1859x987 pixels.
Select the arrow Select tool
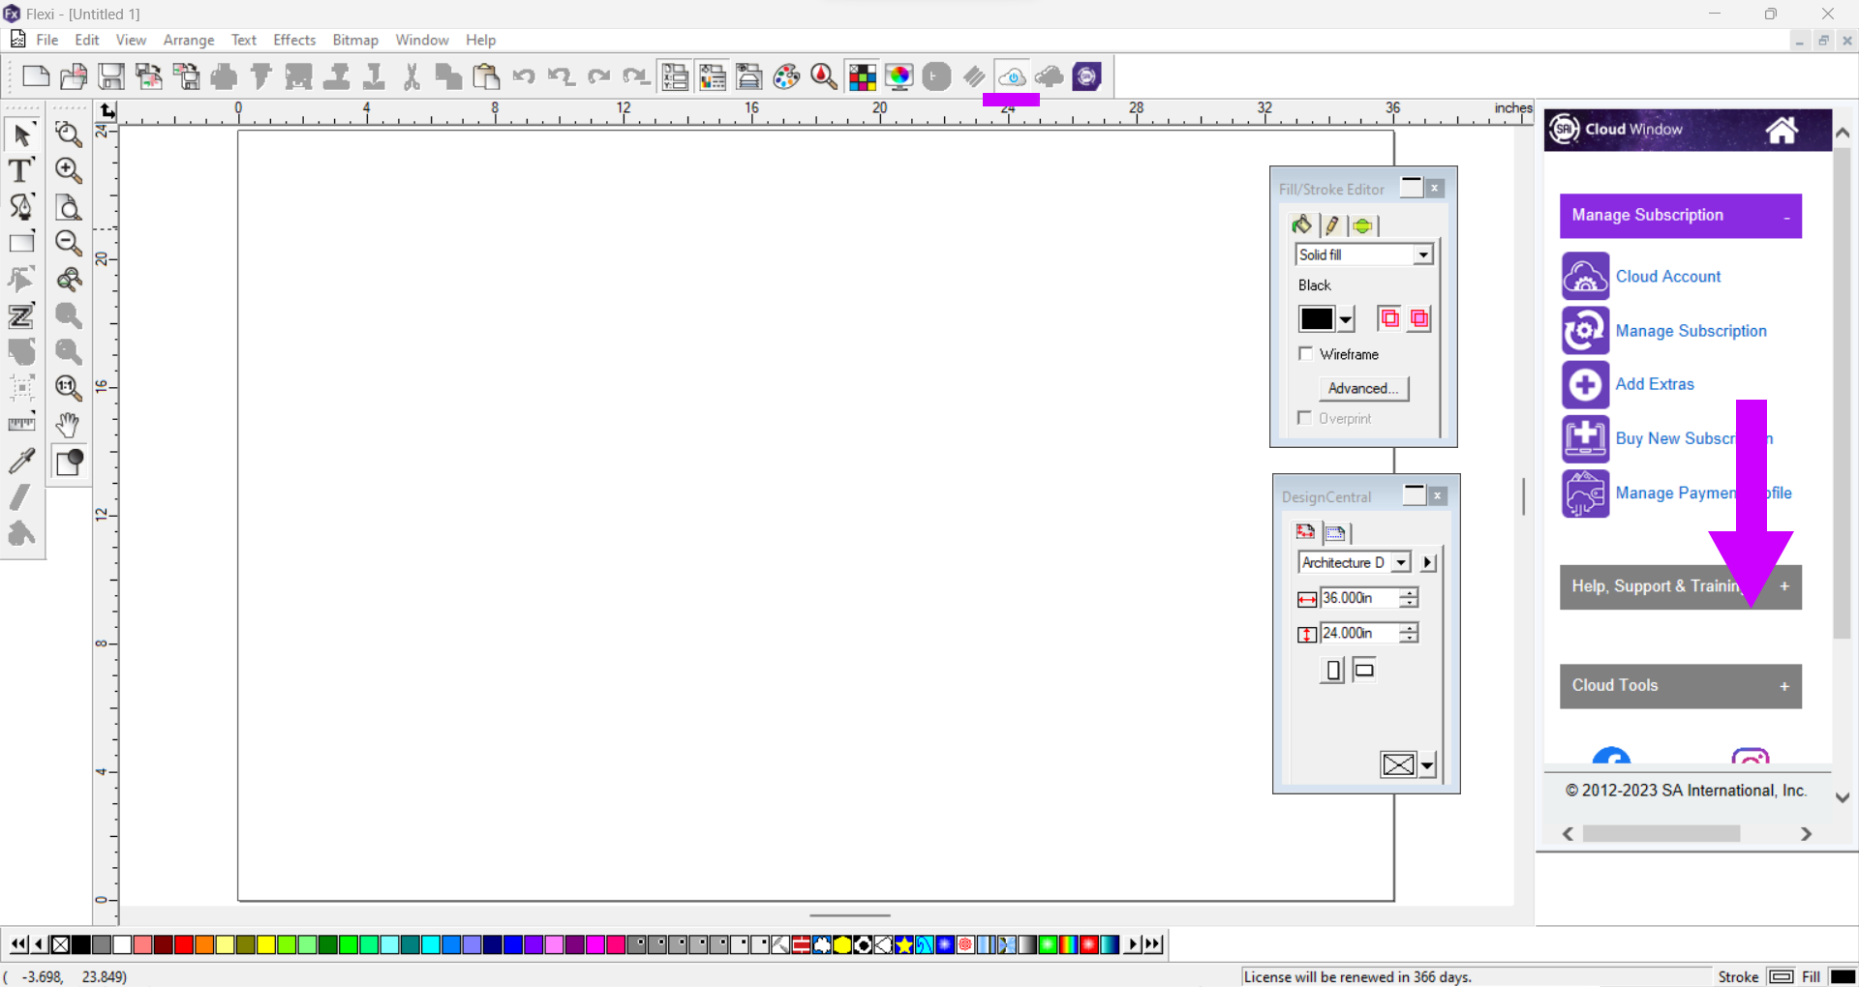tap(21, 135)
